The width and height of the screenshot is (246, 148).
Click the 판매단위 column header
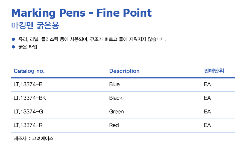214,71
